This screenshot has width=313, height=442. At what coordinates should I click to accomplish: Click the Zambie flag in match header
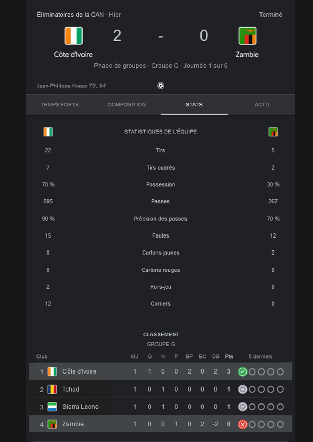click(247, 36)
